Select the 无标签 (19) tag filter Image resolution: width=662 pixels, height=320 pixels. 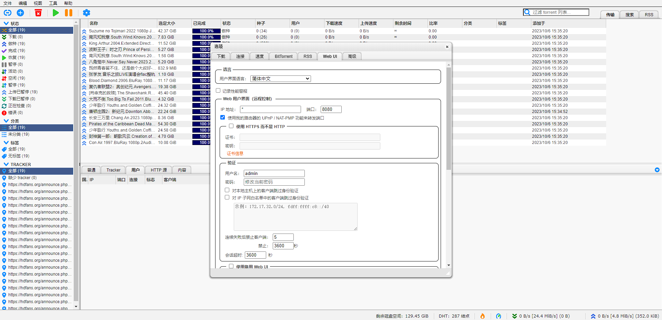(19, 156)
